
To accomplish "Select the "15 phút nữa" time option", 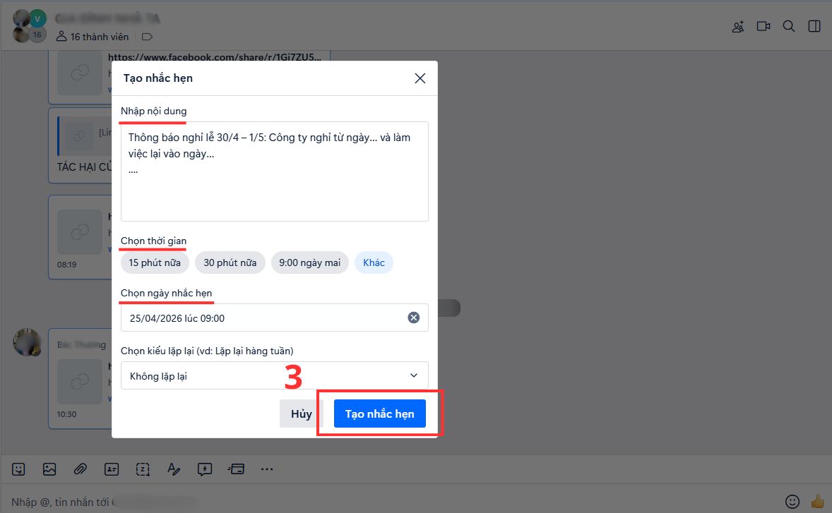I will (155, 262).
